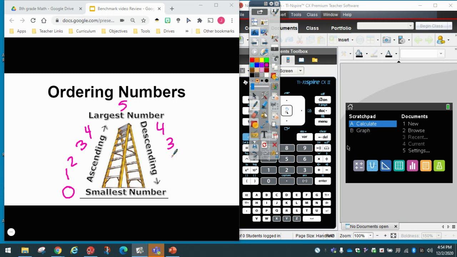
Task: Click the share arrow button atop floating toolbar
Action: (260, 12)
